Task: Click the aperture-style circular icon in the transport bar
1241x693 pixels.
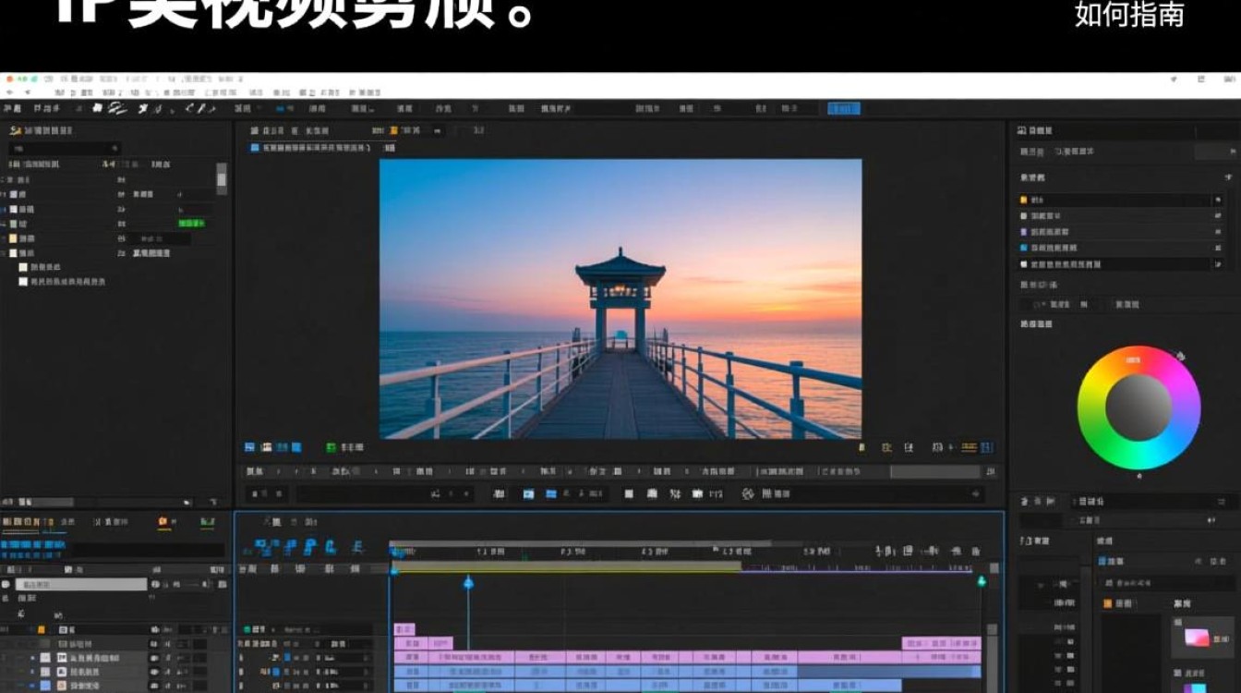Action: click(x=748, y=494)
